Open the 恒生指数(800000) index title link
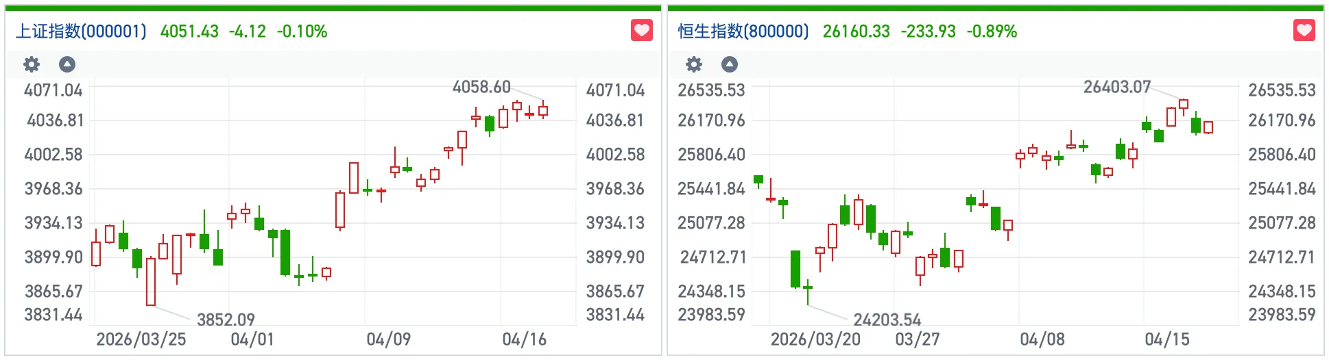Image resolution: width=1329 pixels, height=360 pixels. pyautogui.click(x=743, y=31)
